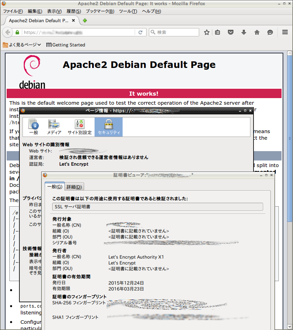Close the Apache2 Debian Default tab
Image resolution: width=293 pixels, height=330 pixels.
tap(73, 20)
